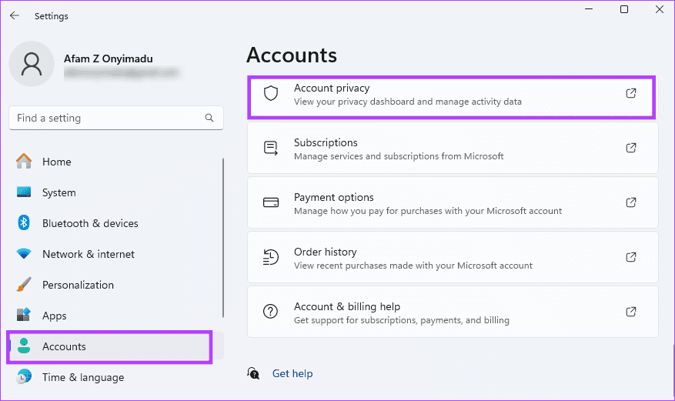Image resolution: width=675 pixels, height=401 pixels.
Task: Click the Time & language globe icon
Action: (24, 377)
